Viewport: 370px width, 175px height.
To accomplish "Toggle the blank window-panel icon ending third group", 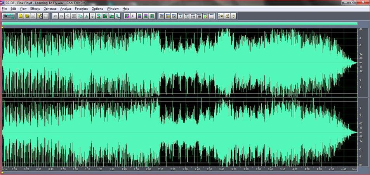I will 212,16.
